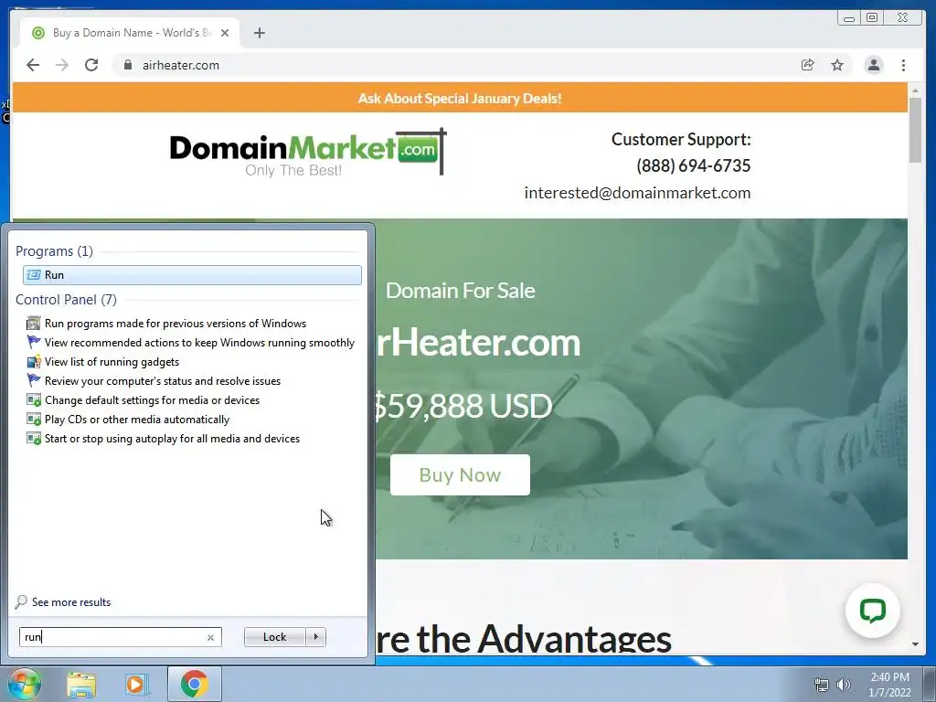
Task: Click the taskbar clock showing 2:40 PM
Action: (x=889, y=685)
